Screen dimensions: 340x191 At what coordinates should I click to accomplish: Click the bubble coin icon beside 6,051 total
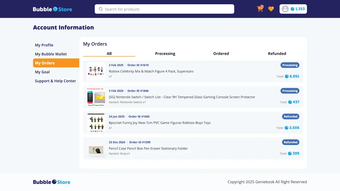(x=287, y=76)
